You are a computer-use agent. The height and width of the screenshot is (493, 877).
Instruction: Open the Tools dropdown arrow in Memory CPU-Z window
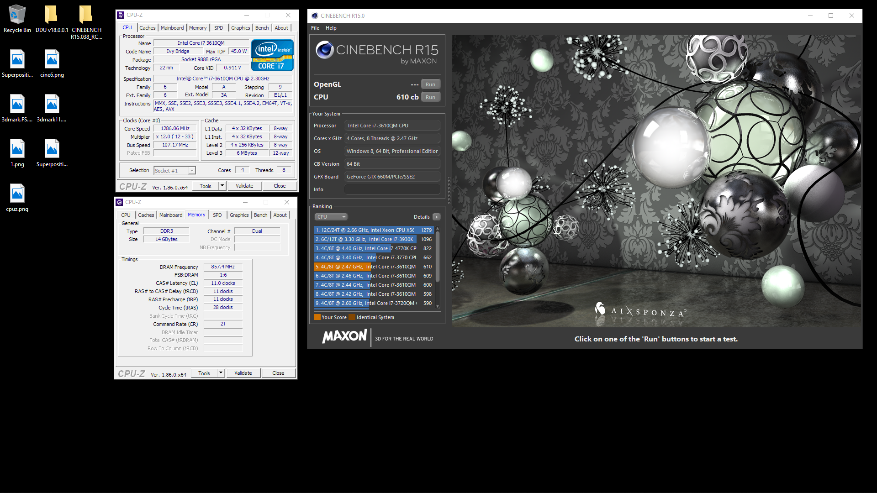(x=221, y=373)
